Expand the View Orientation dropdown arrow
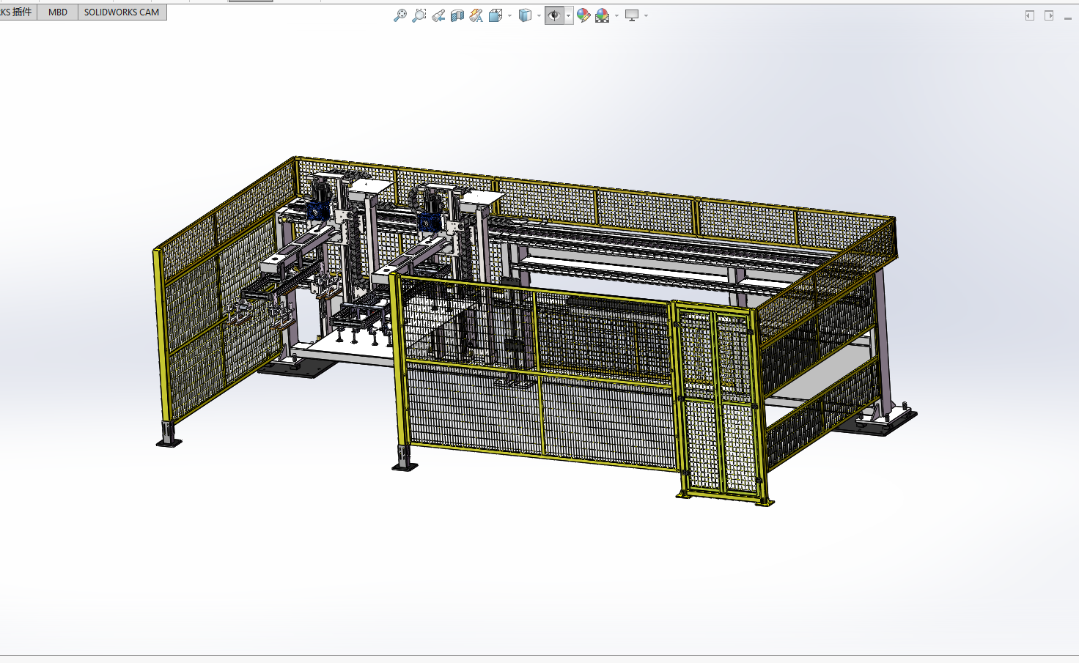This screenshot has height=663, width=1079. [x=509, y=15]
